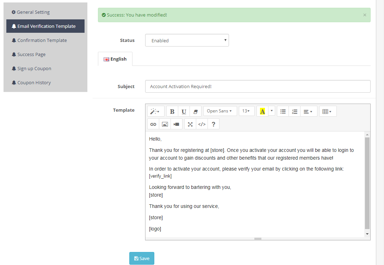384x265 pixels.
Task: Insert an unordered bullet list
Action: point(283,111)
